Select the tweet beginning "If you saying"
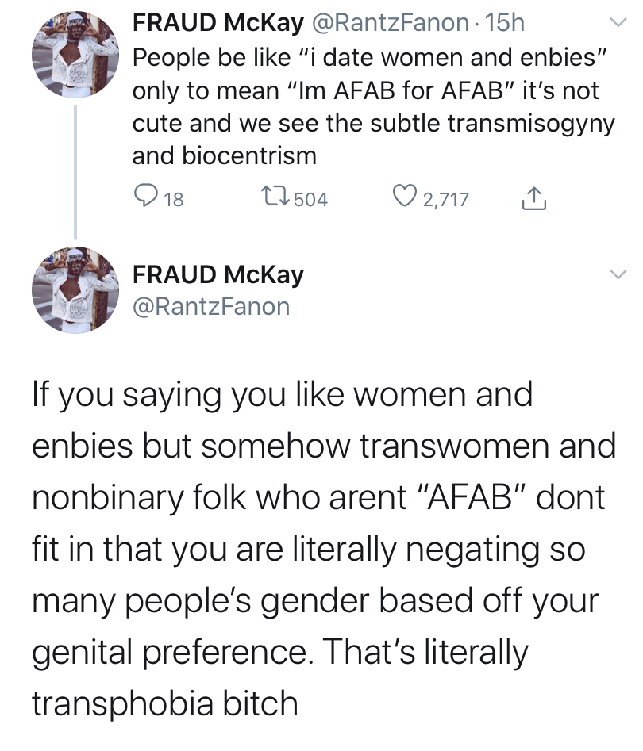643x751 pixels. [318, 547]
